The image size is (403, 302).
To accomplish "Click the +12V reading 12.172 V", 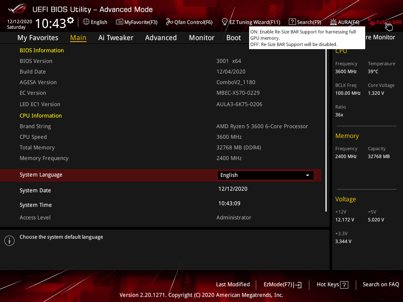I will 345,220.
